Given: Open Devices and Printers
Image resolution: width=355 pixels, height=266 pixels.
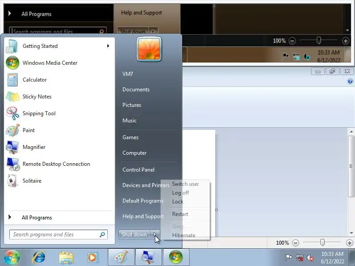Looking at the screenshot, I should [x=146, y=185].
